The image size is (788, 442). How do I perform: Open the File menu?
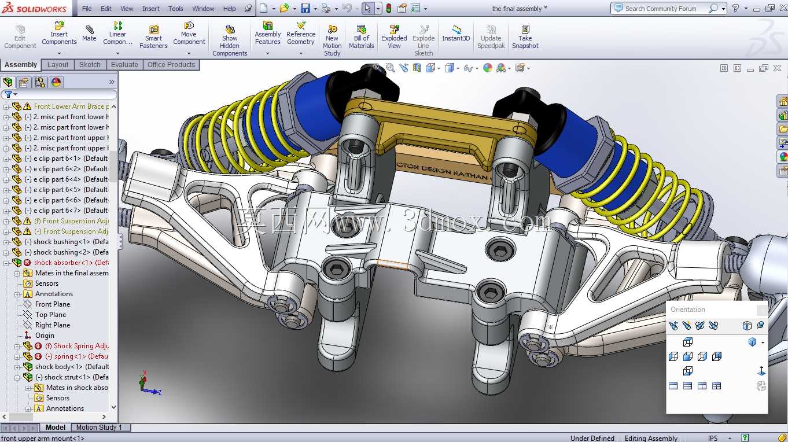point(87,9)
